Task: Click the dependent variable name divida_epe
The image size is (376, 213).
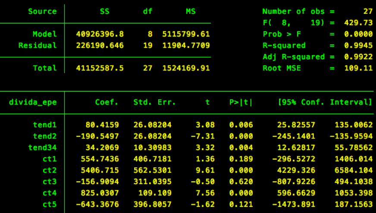Action: [x=33, y=102]
